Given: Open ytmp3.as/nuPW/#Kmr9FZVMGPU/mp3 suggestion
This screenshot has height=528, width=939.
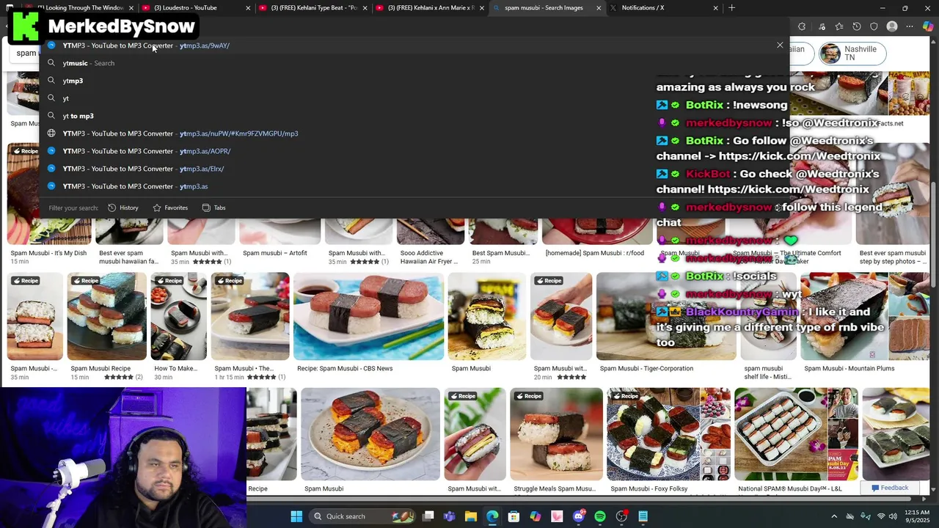Looking at the screenshot, I should (x=414, y=133).
